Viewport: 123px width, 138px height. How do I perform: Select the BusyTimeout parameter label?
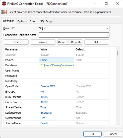pyautogui.click(x=13, y=97)
